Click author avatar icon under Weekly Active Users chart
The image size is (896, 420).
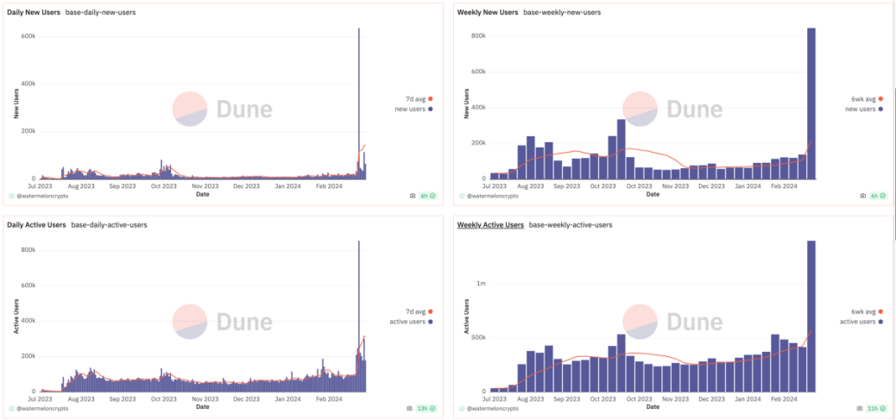pyautogui.click(x=462, y=409)
